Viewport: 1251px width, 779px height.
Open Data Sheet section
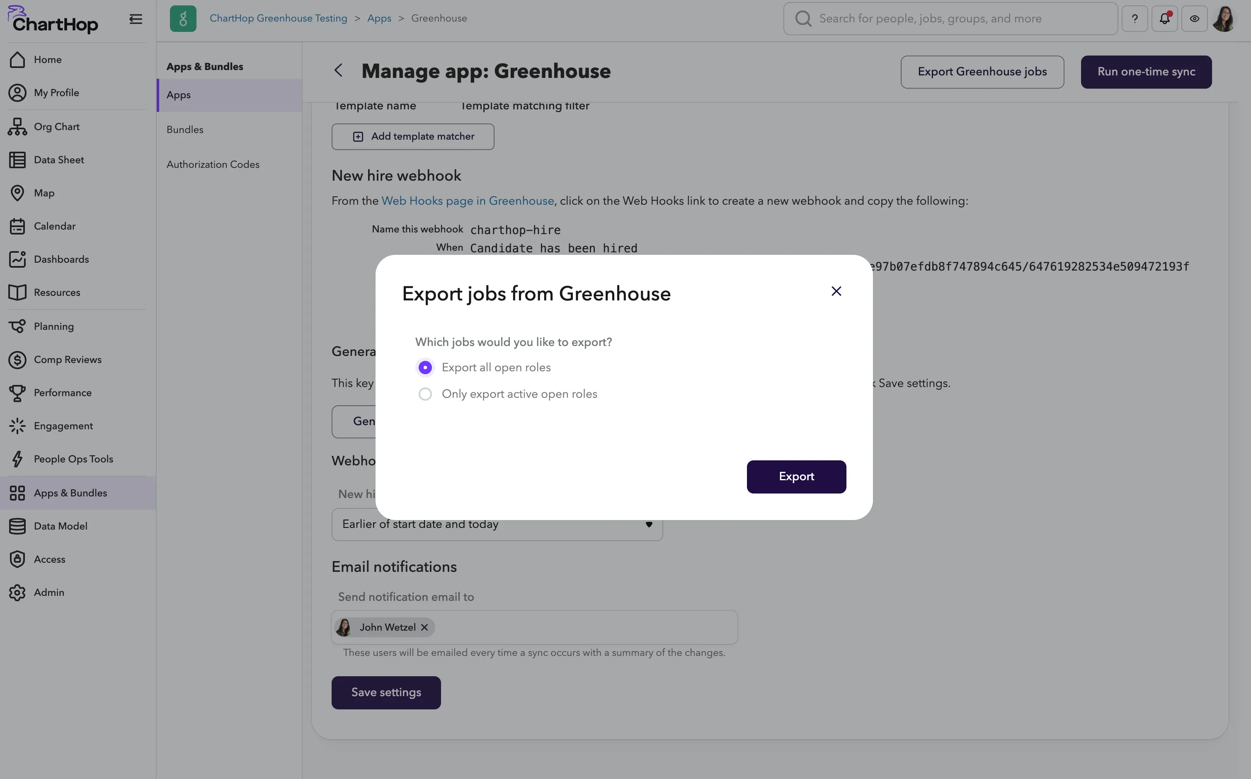pos(77,160)
